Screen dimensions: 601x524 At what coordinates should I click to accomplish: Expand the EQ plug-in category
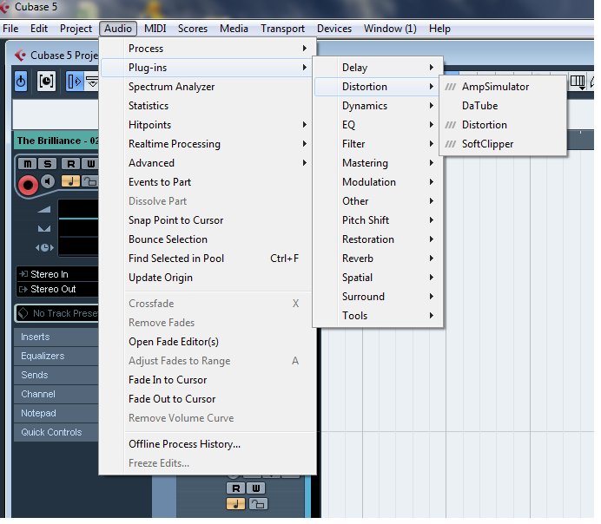pos(378,125)
